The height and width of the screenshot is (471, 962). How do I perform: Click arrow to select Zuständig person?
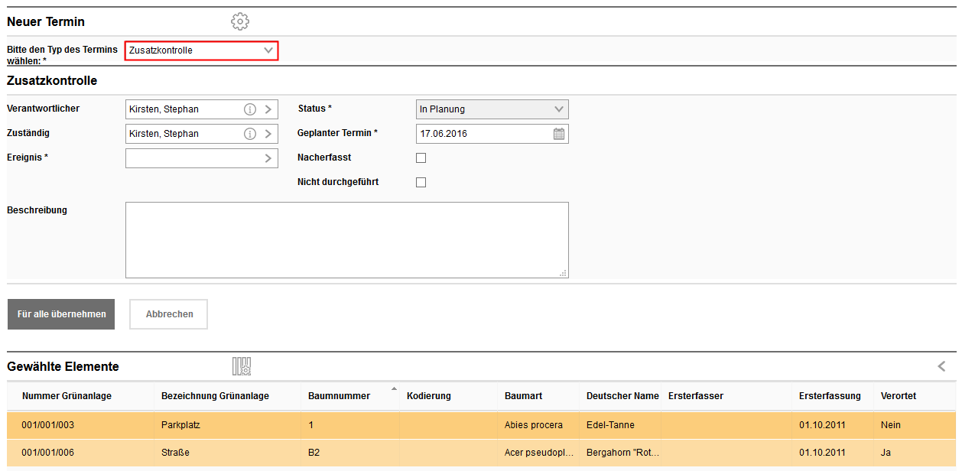268,134
